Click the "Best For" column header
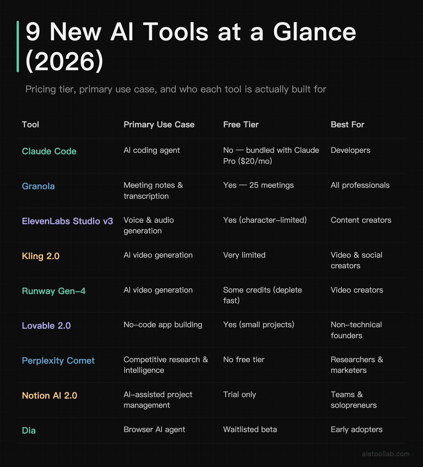The height and width of the screenshot is (467, 423). coord(347,124)
